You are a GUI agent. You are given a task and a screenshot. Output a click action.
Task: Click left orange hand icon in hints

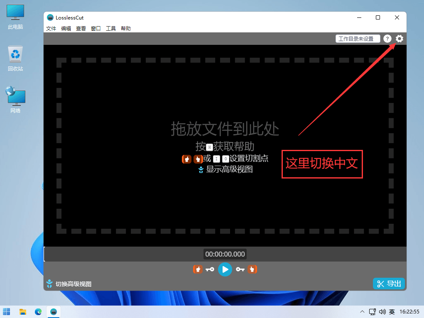coord(186,159)
